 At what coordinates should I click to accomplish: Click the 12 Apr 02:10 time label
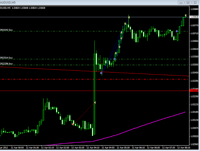pyautogui.click(x=47, y=148)
